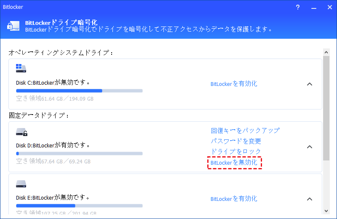The width and height of the screenshot is (337, 219).
Task: Click the scrollbar down arrow
Action: [x=326, y=211]
